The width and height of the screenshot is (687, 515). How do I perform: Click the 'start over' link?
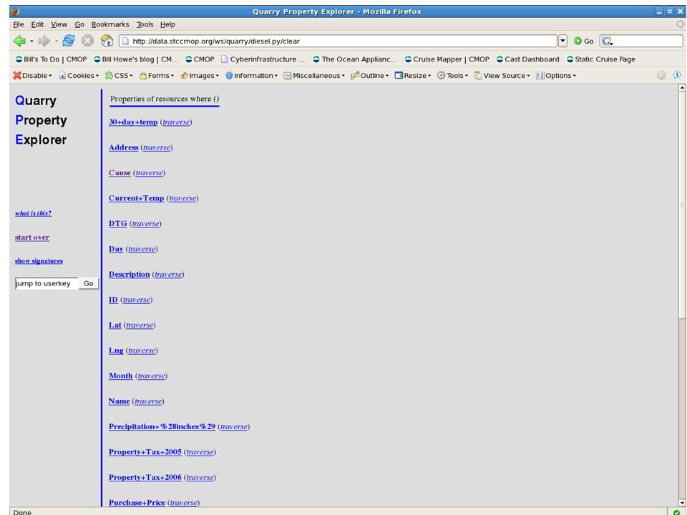click(x=32, y=237)
